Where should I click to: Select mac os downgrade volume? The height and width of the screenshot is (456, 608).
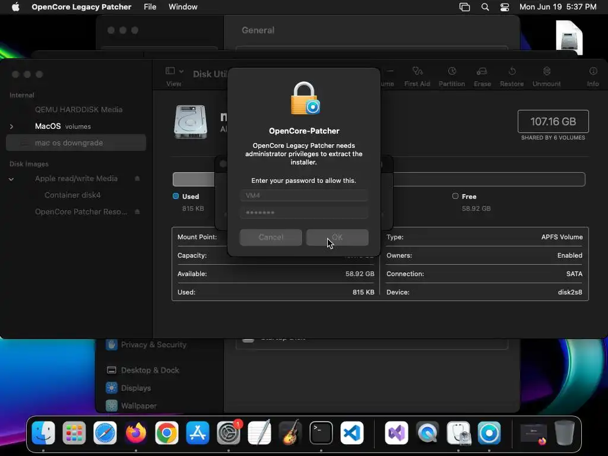coord(76,142)
